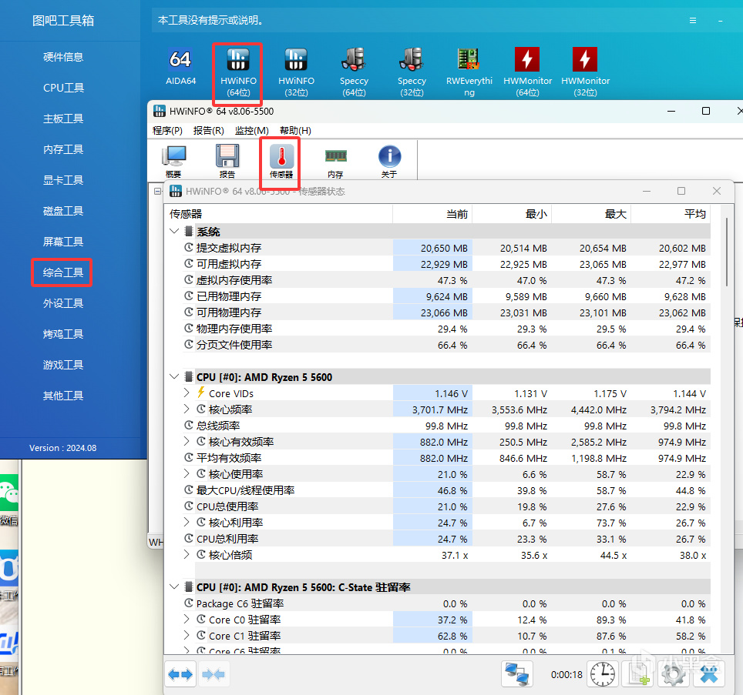Click the 最小 column header
This screenshot has width=743, height=695.
click(x=512, y=214)
